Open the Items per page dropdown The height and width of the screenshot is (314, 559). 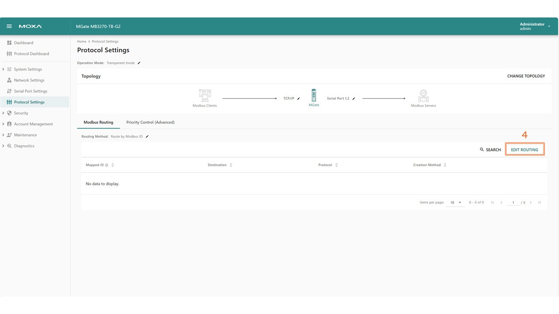point(455,202)
